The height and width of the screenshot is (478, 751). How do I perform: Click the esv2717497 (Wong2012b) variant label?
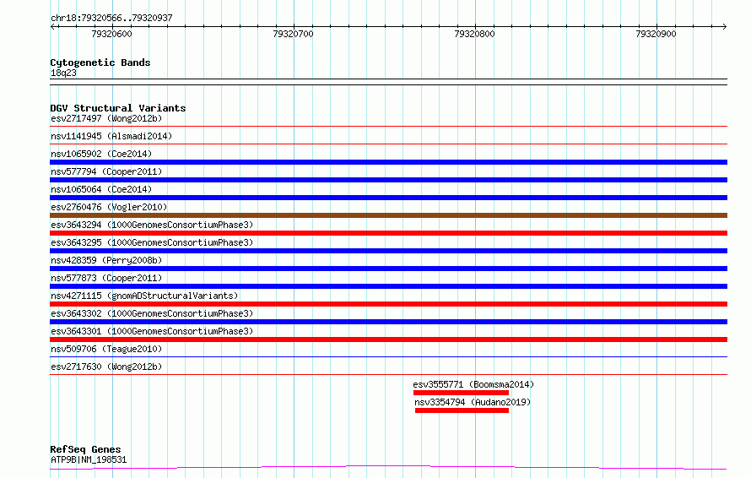(106, 118)
